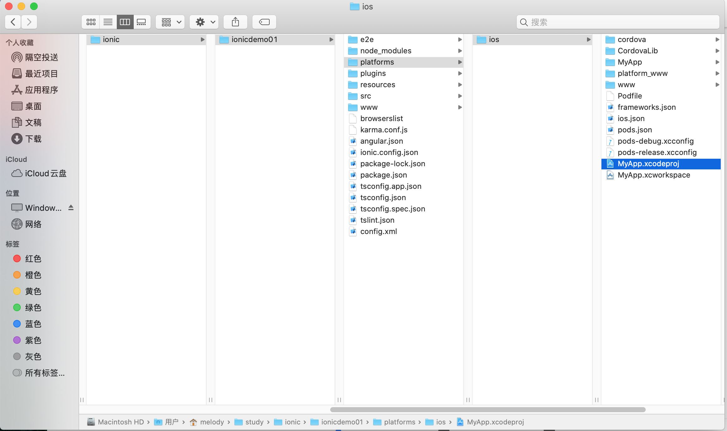Go forward with the right arrow button
This screenshot has height=431, width=727.
(x=29, y=22)
